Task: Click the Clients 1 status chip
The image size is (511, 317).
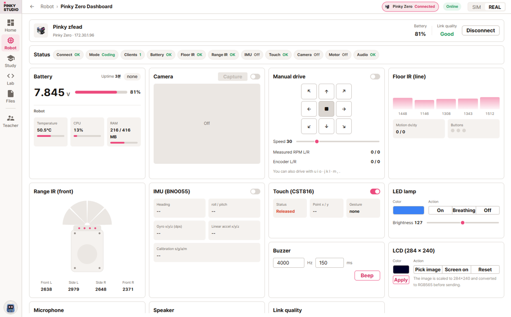Action: tap(133, 55)
